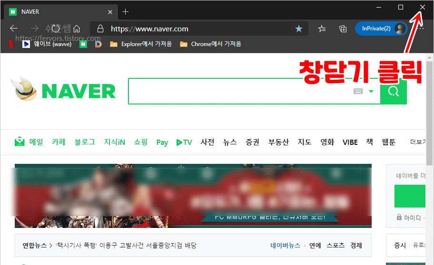Go back with the browser back arrow
The height and width of the screenshot is (265, 434).
[x=14, y=28]
